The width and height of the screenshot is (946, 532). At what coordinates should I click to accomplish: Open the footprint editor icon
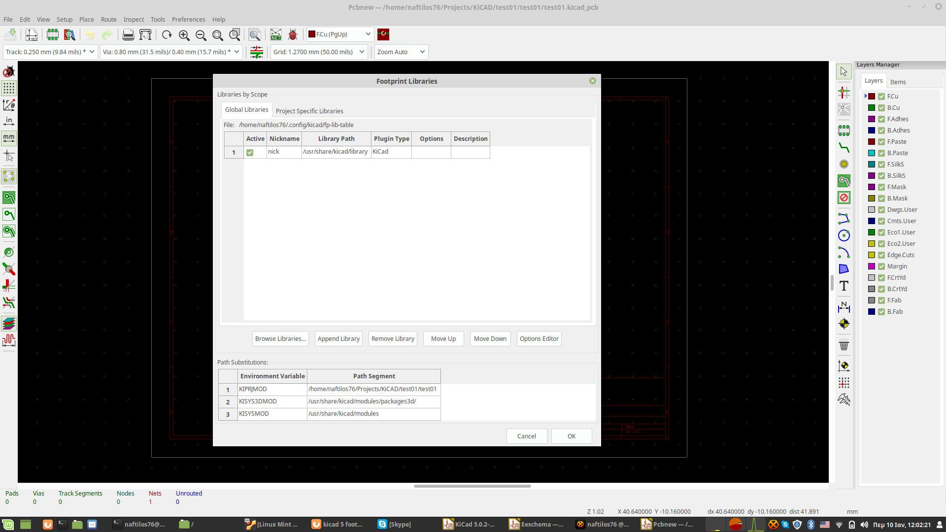click(x=52, y=34)
